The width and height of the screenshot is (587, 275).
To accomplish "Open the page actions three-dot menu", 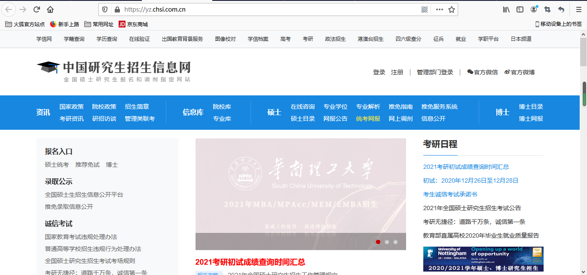I will pos(439,9).
